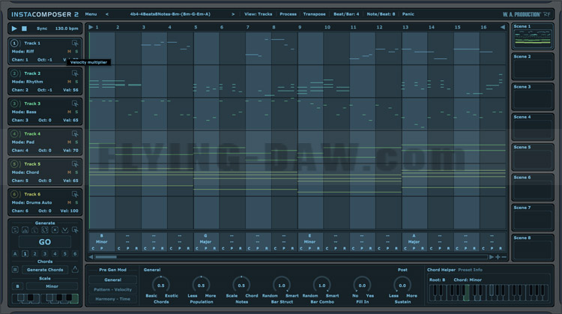
Task: Click the drag-MIDI icon on Track 1
Action: point(75,43)
